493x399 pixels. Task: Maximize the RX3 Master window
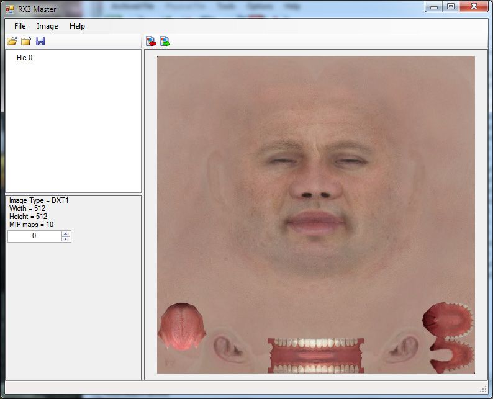[x=451, y=7]
